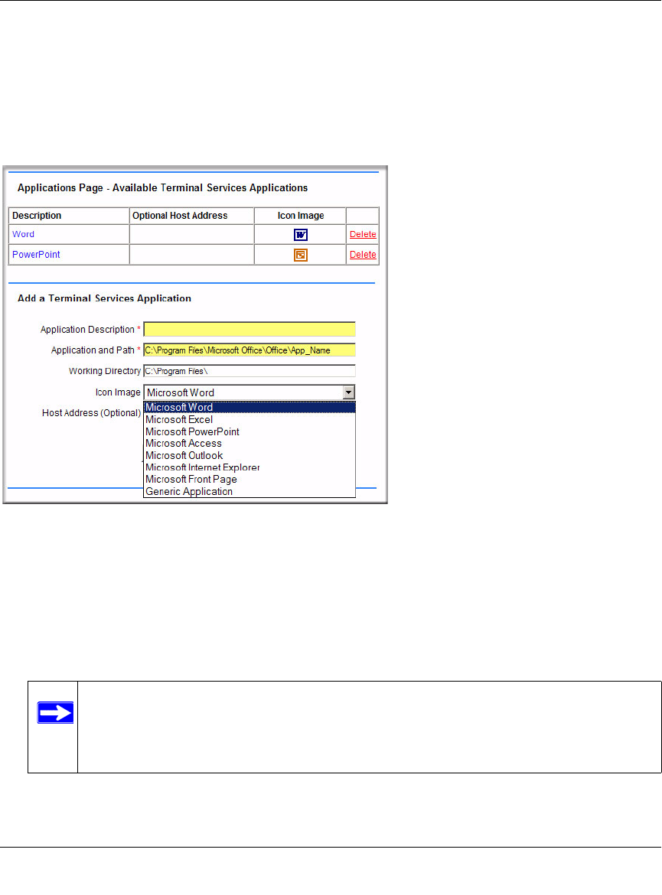Click the Icon Image combo box showing Microsoft Word
This screenshot has height=895, width=662.
pyautogui.click(x=249, y=392)
